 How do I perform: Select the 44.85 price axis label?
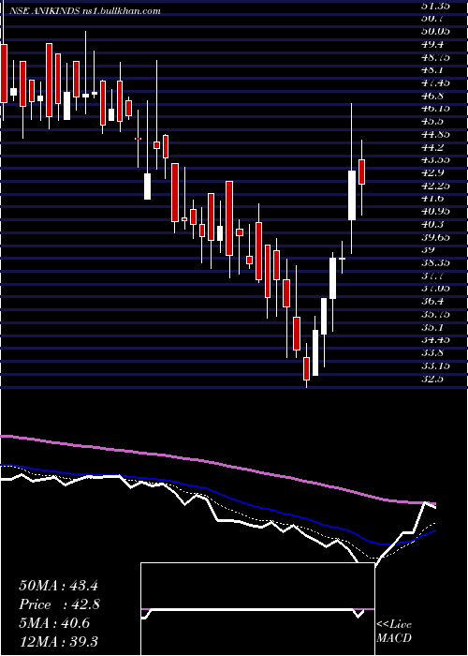[435, 134]
